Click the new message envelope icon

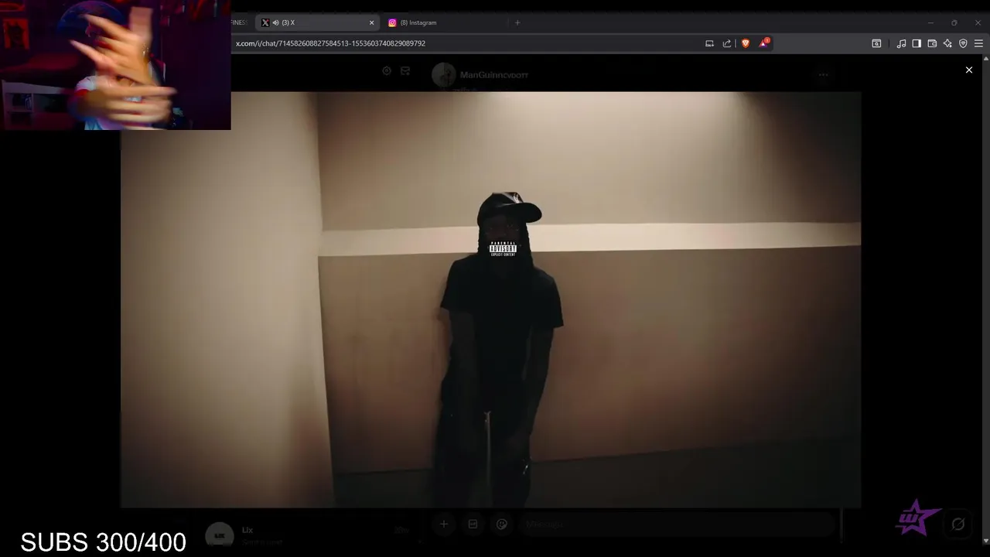405,70
